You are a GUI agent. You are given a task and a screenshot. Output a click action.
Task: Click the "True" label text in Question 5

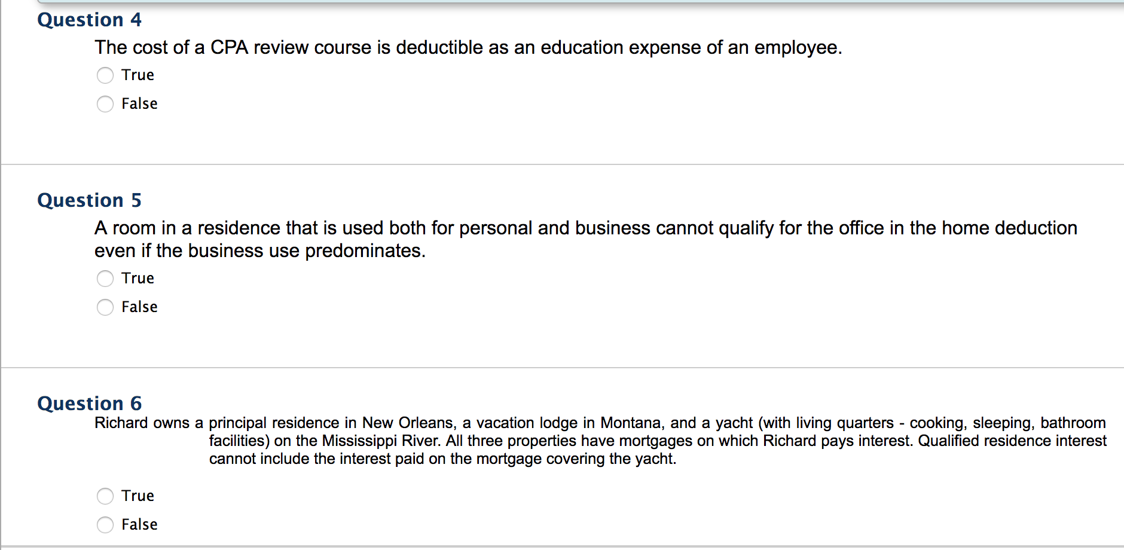pyautogui.click(x=138, y=279)
